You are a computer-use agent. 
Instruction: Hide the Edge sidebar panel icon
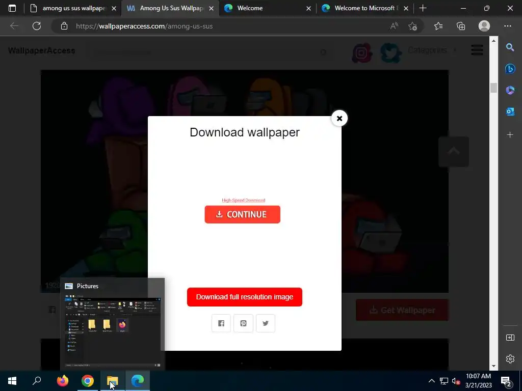[x=510, y=338]
